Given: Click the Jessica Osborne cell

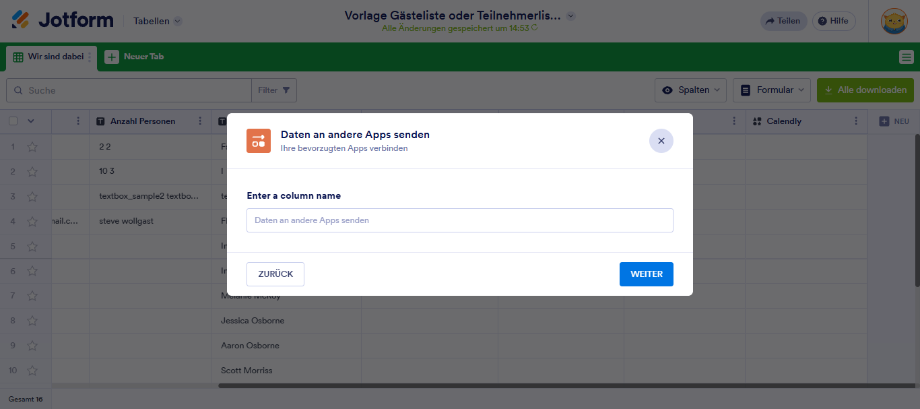Looking at the screenshot, I should (286, 321).
